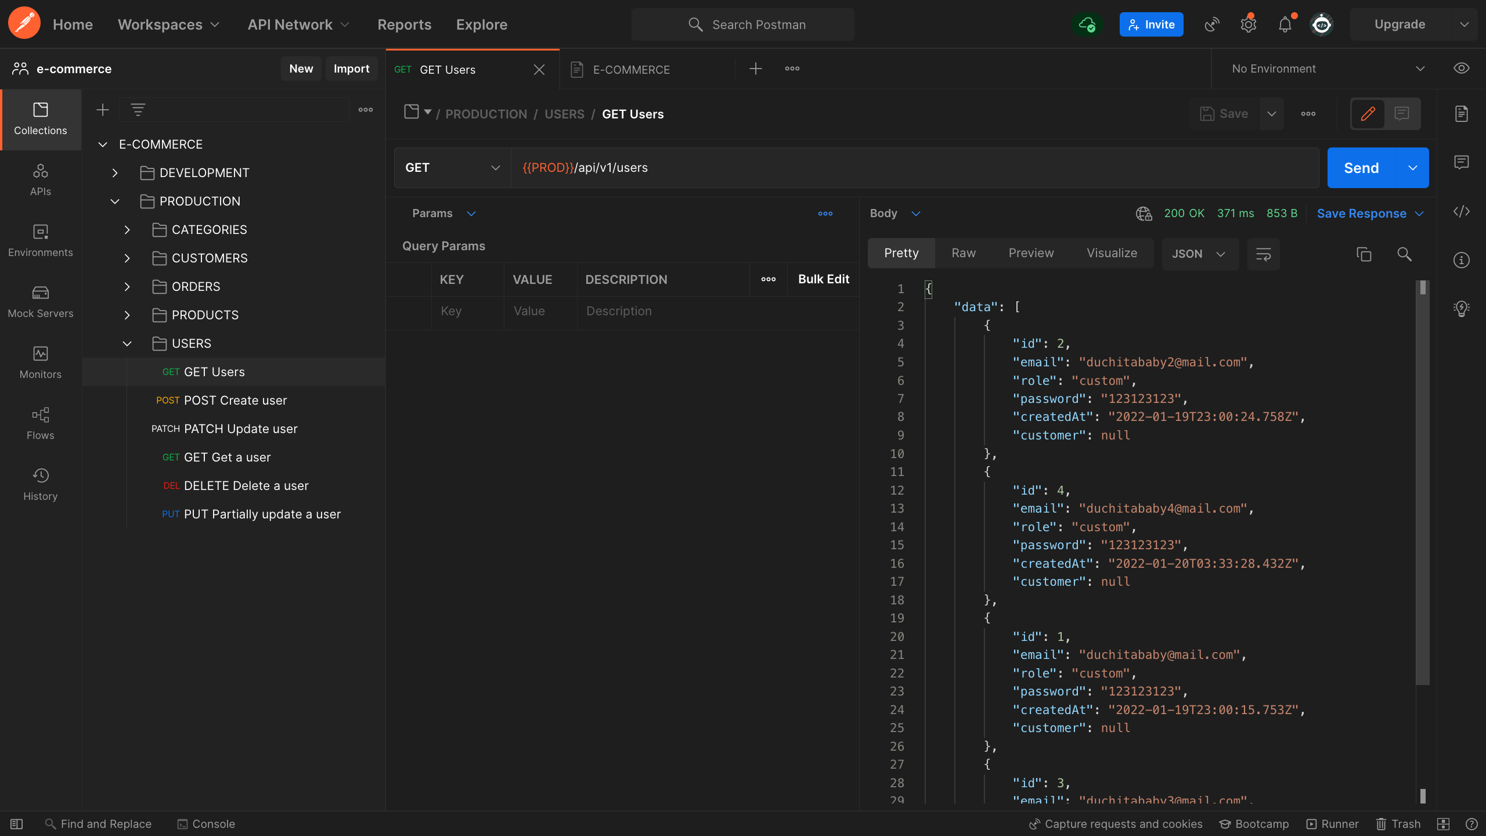Open the JSON format dropdown
The width and height of the screenshot is (1486, 836).
pyautogui.click(x=1199, y=254)
